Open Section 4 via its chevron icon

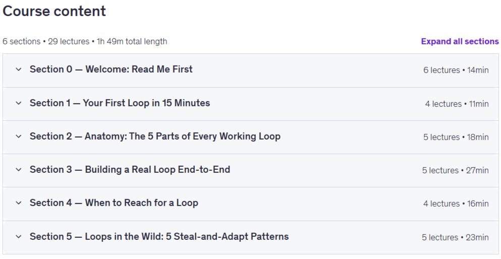19,203
